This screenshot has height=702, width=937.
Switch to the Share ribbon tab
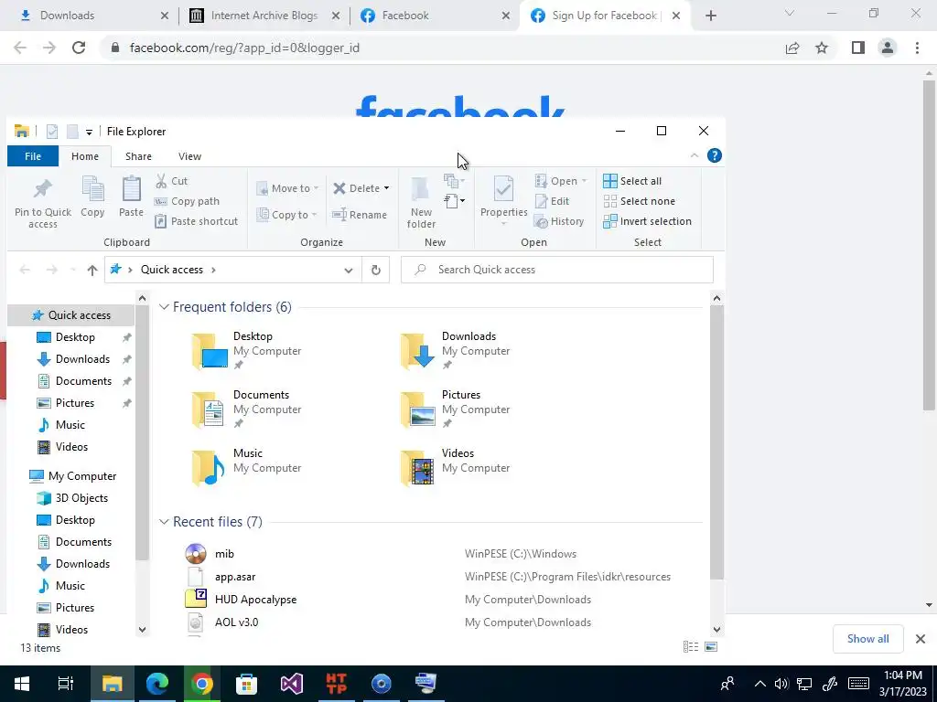pos(138,156)
